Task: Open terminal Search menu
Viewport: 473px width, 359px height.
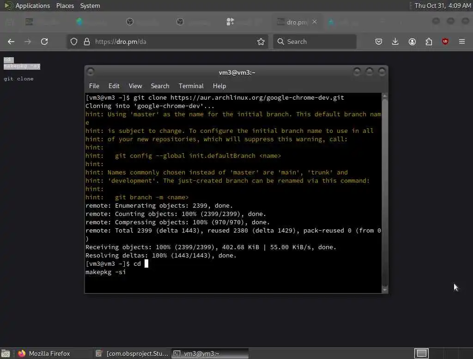Action: [x=160, y=86]
